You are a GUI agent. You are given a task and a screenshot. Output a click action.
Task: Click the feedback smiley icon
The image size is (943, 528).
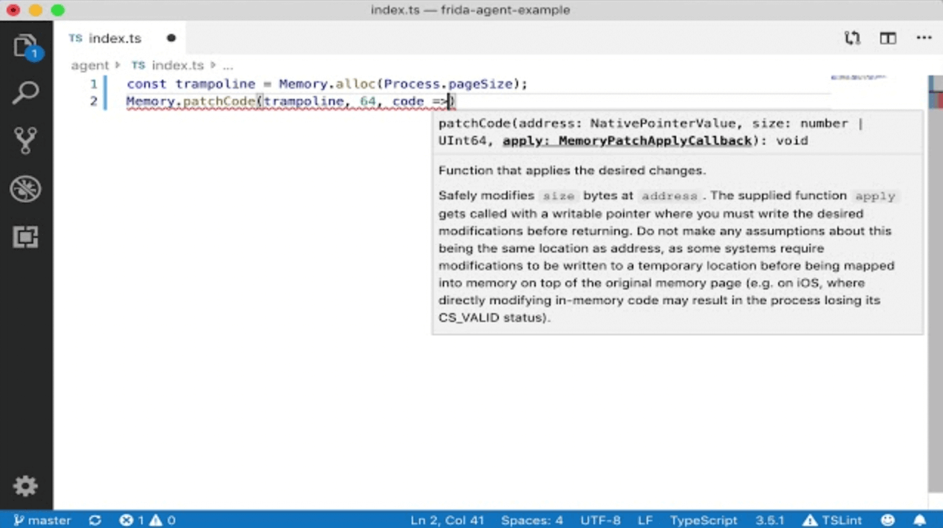888,520
